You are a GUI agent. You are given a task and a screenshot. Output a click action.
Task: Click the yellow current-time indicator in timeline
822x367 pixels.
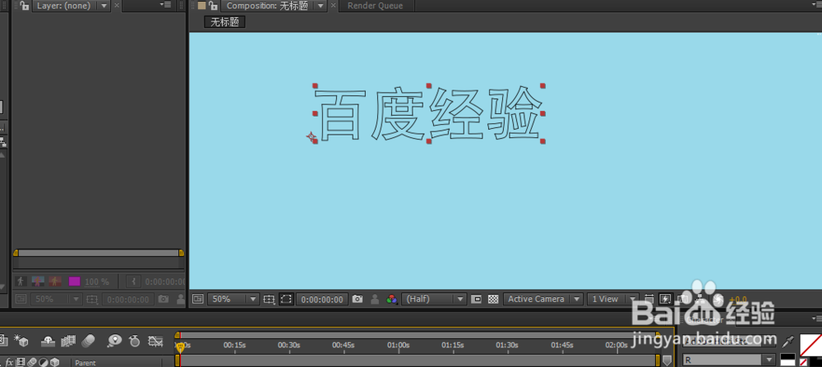[180, 346]
